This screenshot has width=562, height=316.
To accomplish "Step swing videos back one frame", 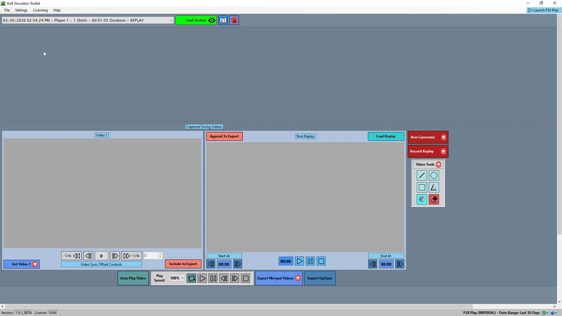I will 224,278.
